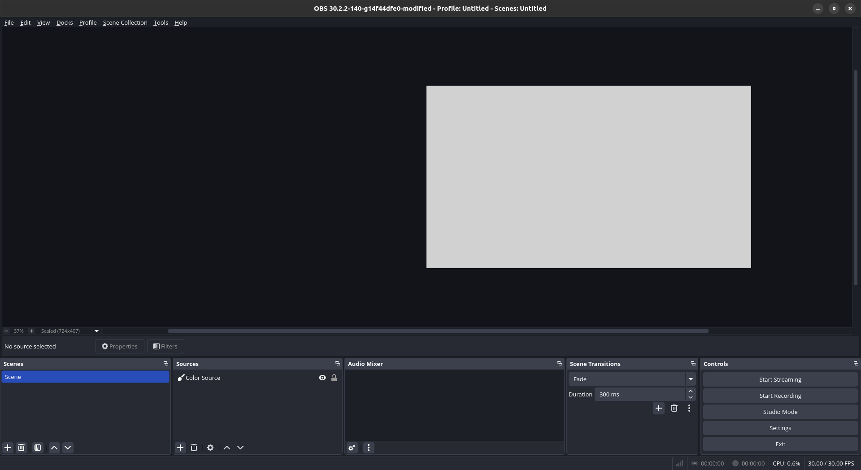
Task: Expand the Fade transition dropdown
Action: [691, 379]
